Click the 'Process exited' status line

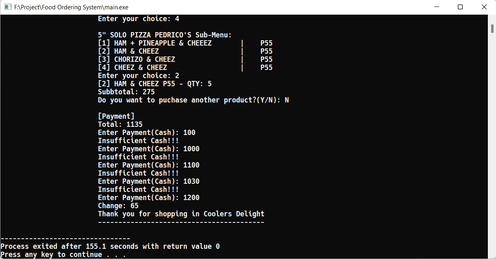coord(110,246)
